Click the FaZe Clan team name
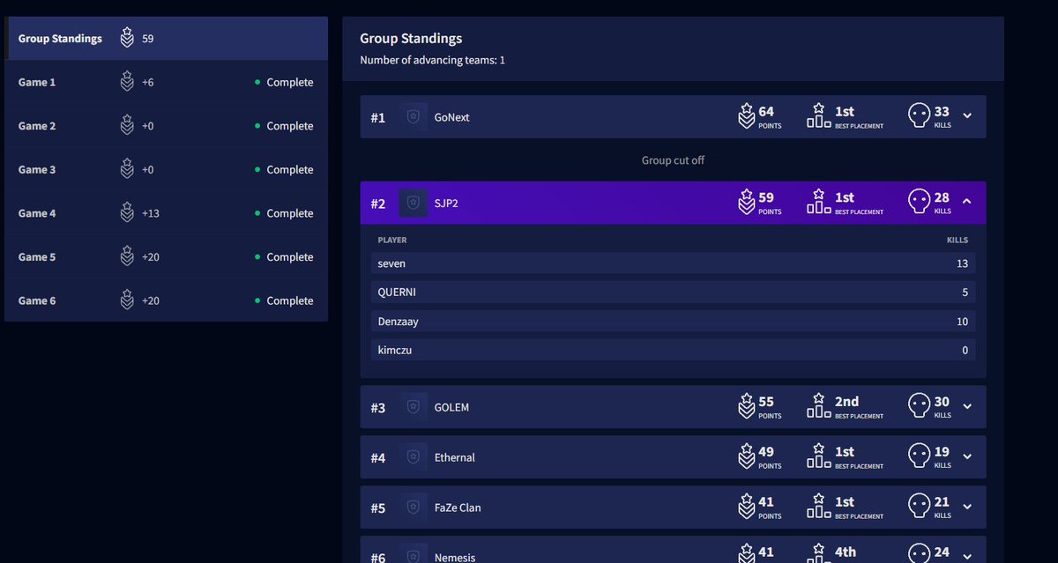1058x563 pixels. (458, 507)
